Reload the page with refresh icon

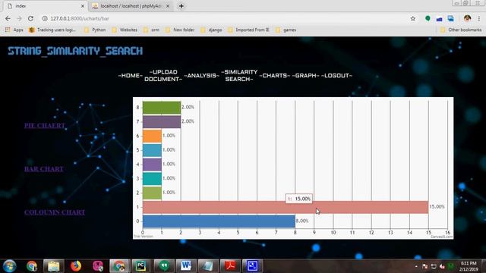click(30, 18)
